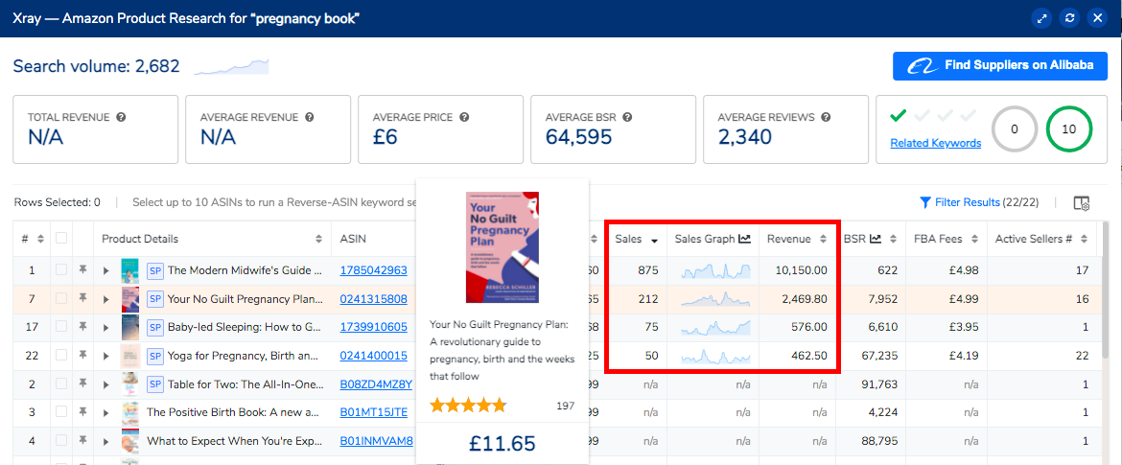The width and height of the screenshot is (1122, 465).
Task: Pin The Modern Midwife's Guide row
Action: coord(83,269)
